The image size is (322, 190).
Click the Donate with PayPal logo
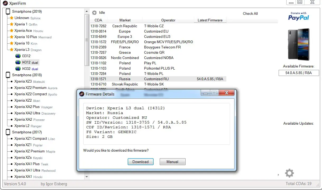tap(298, 16)
